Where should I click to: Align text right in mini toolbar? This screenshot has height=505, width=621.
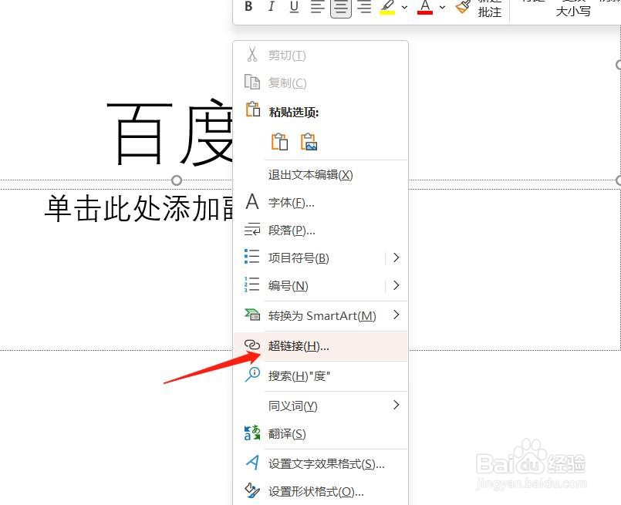click(x=364, y=7)
